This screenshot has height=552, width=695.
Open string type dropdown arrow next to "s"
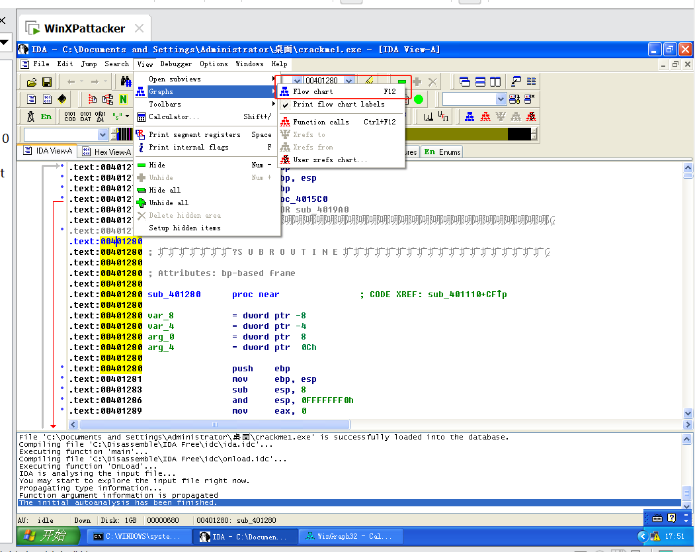[x=127, y=116]
